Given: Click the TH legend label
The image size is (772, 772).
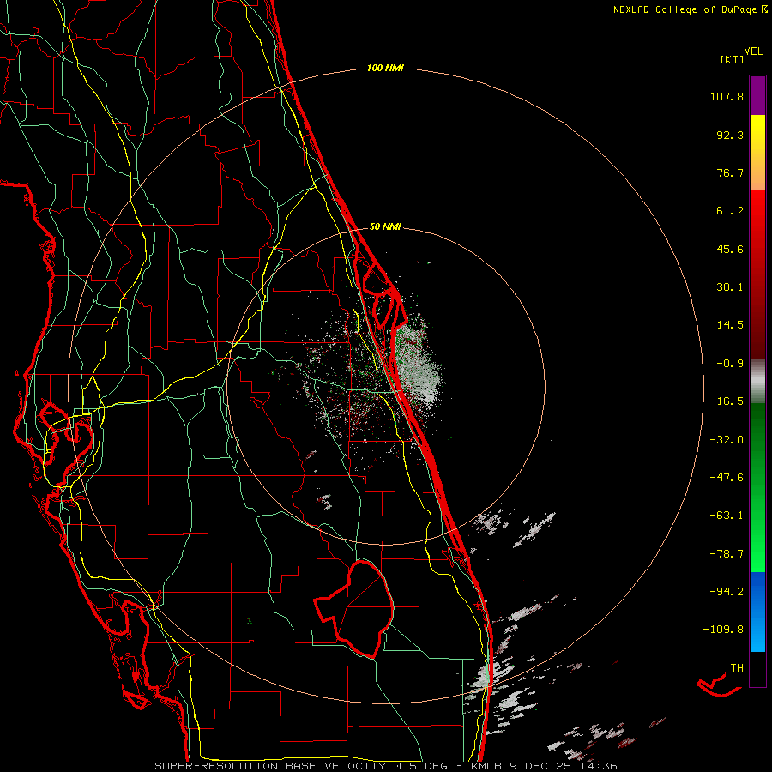Looking at the screenshot, I should coord(737,667).
